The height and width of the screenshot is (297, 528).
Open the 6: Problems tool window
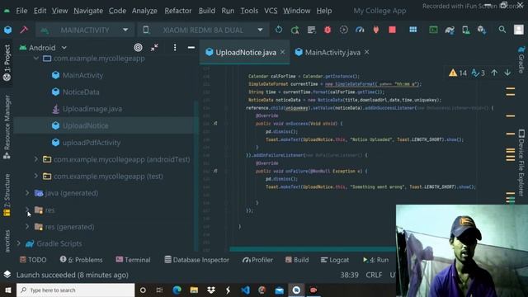pos(81,260)
